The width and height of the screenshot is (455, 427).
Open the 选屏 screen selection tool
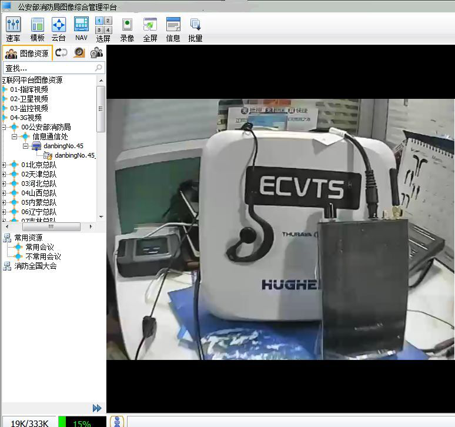(x=103, y=29)
